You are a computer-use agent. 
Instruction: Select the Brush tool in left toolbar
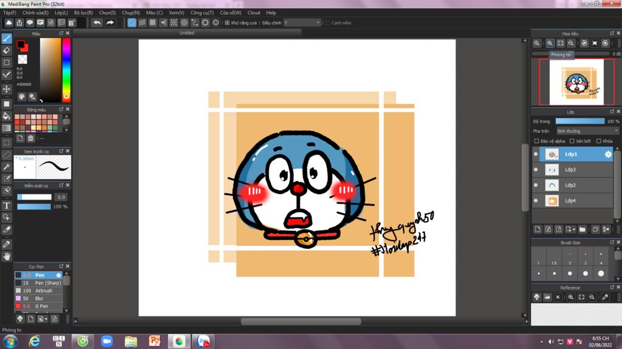pyautogui.click(x=6, y=38)
